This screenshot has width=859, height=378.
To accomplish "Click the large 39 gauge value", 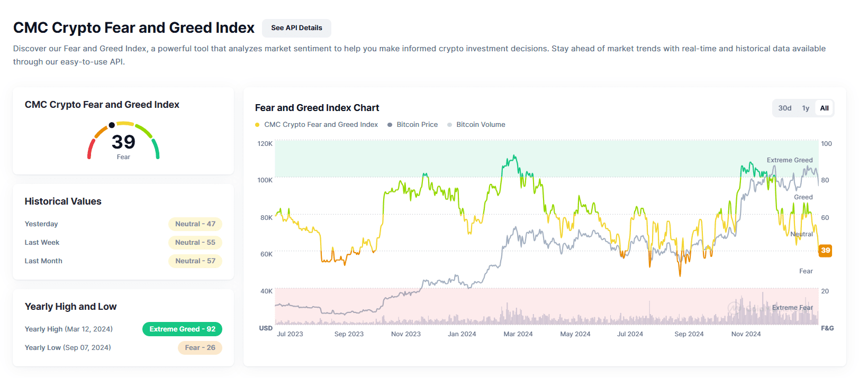I will pyautogui.click(x=123, y=142).
